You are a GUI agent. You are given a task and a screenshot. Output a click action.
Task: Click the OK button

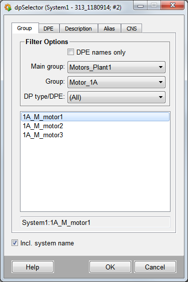(x=110, y=267)
